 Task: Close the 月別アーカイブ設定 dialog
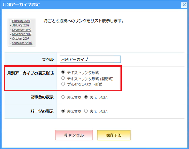coord(184,5)
